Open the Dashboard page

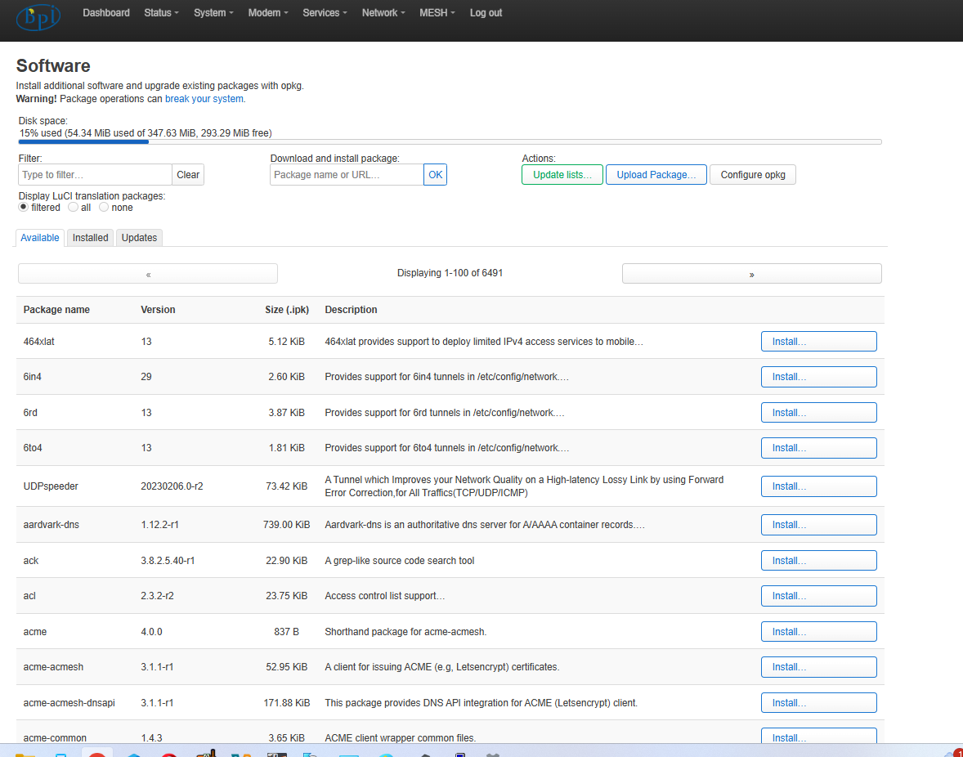[106, 13]
